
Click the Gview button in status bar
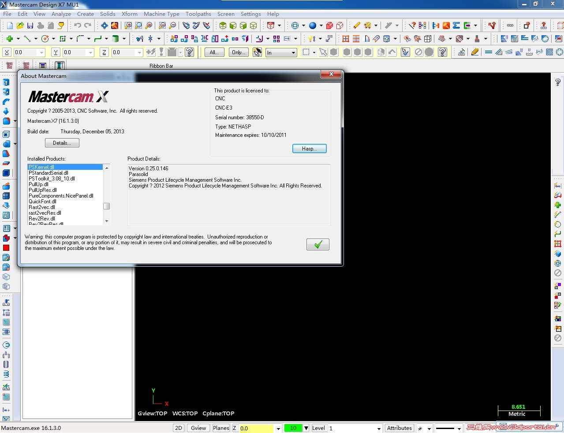pos(198,428)
